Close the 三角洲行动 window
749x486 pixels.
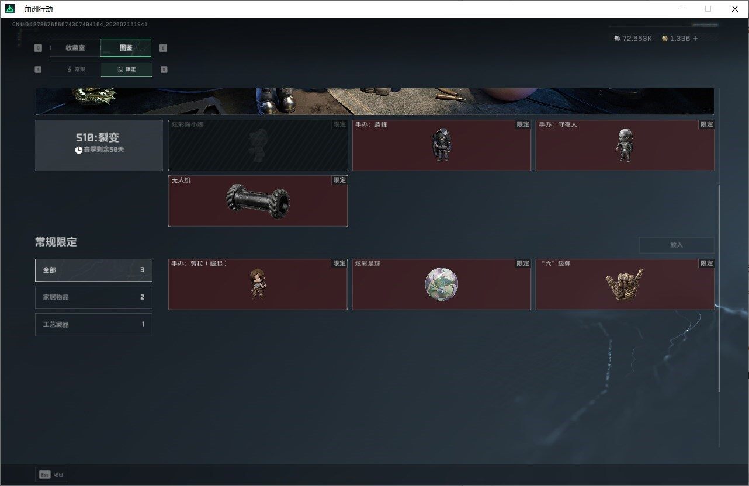tap(735, 9)
